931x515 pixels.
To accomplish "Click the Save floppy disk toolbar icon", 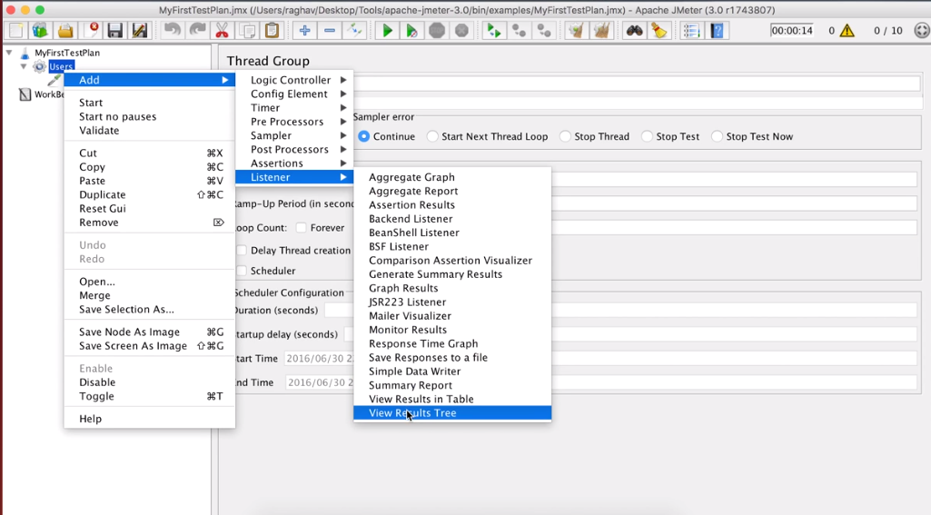I will point(114,30).
